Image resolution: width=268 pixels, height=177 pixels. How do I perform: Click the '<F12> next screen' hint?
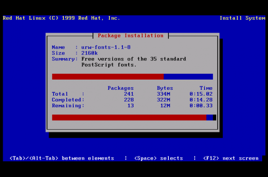[x=230, y=158]
